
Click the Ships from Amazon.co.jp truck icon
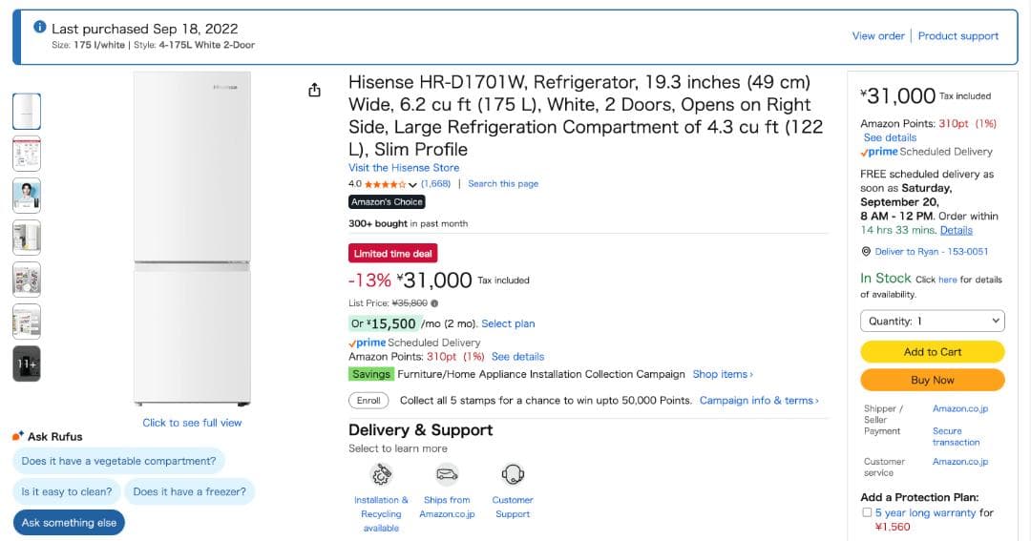447,474
